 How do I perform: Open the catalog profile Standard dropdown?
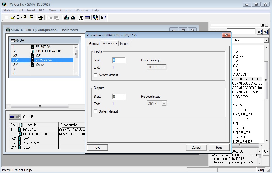[266, 40]
